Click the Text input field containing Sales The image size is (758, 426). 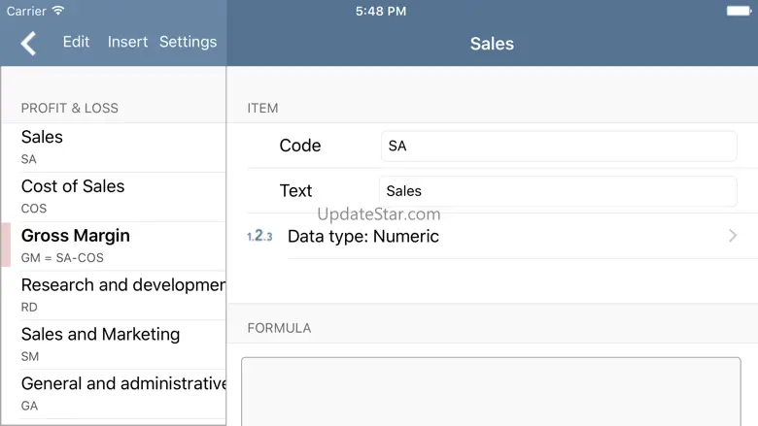point(558,191)
